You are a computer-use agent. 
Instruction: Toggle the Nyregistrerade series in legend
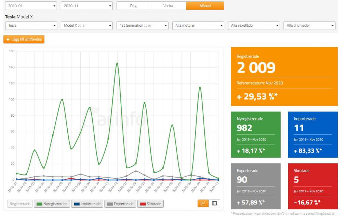[x=52, y=204]
